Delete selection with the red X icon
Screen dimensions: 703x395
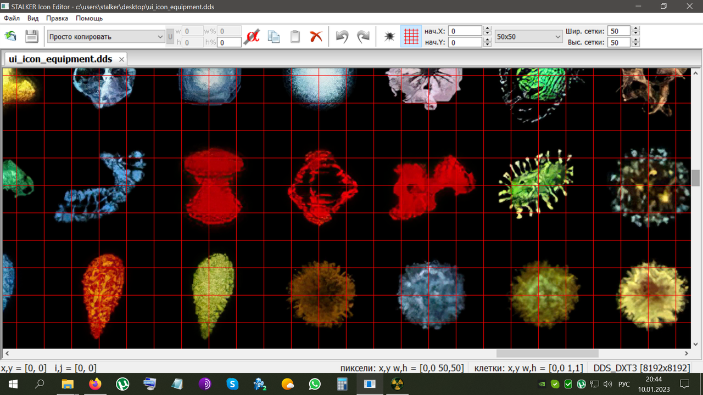[316, 37]
